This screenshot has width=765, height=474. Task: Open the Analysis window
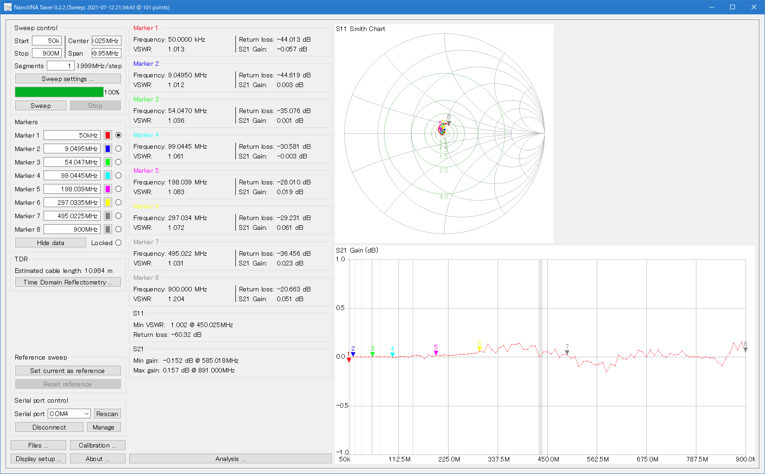(x=230, y=459)
